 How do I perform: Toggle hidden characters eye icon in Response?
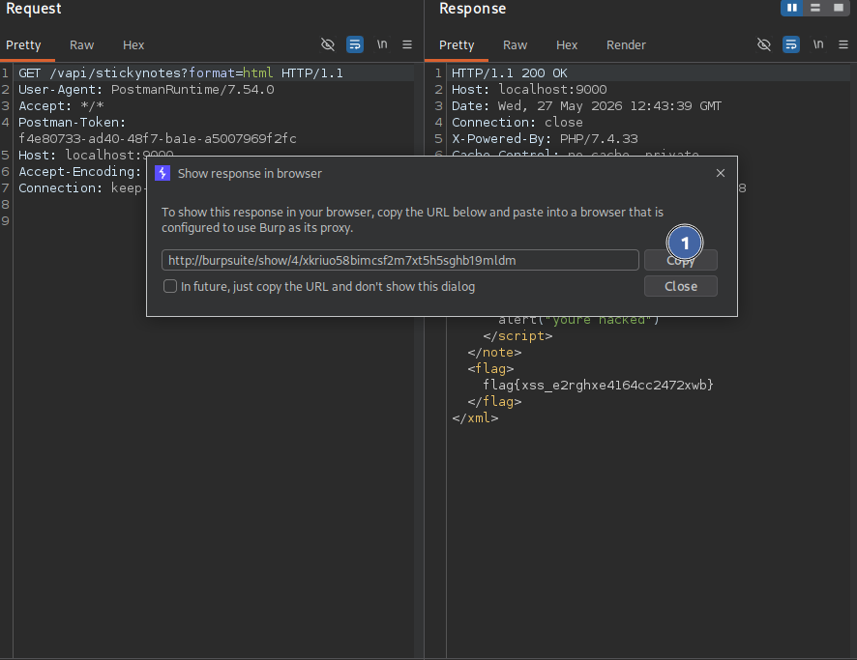[x=763, y=44]
